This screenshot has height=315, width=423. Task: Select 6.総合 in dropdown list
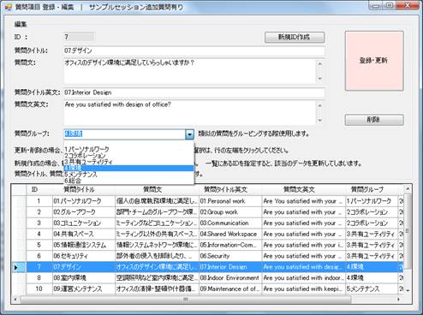[128, 181]
